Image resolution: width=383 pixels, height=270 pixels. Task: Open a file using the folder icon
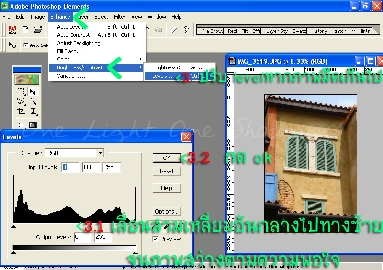click(38, 29)
